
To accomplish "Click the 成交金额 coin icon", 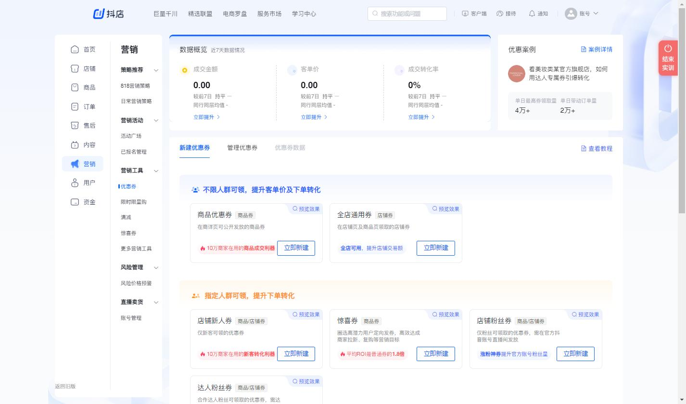I will click(184, 70).
